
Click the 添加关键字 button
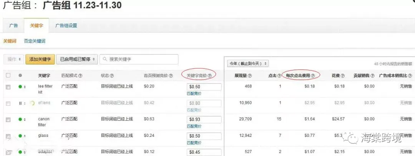pos(40,59)
